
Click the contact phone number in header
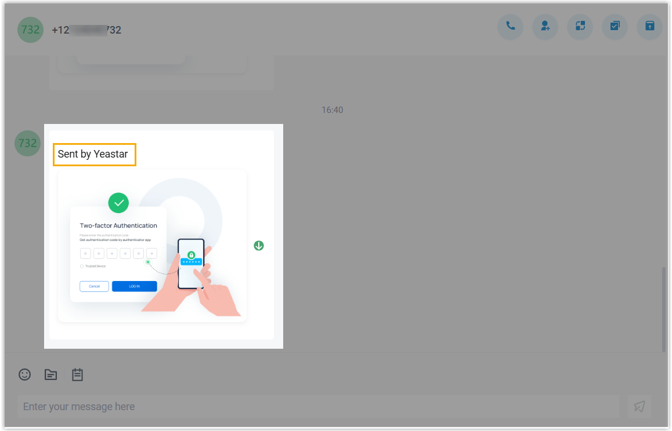[x=86, y=30]
